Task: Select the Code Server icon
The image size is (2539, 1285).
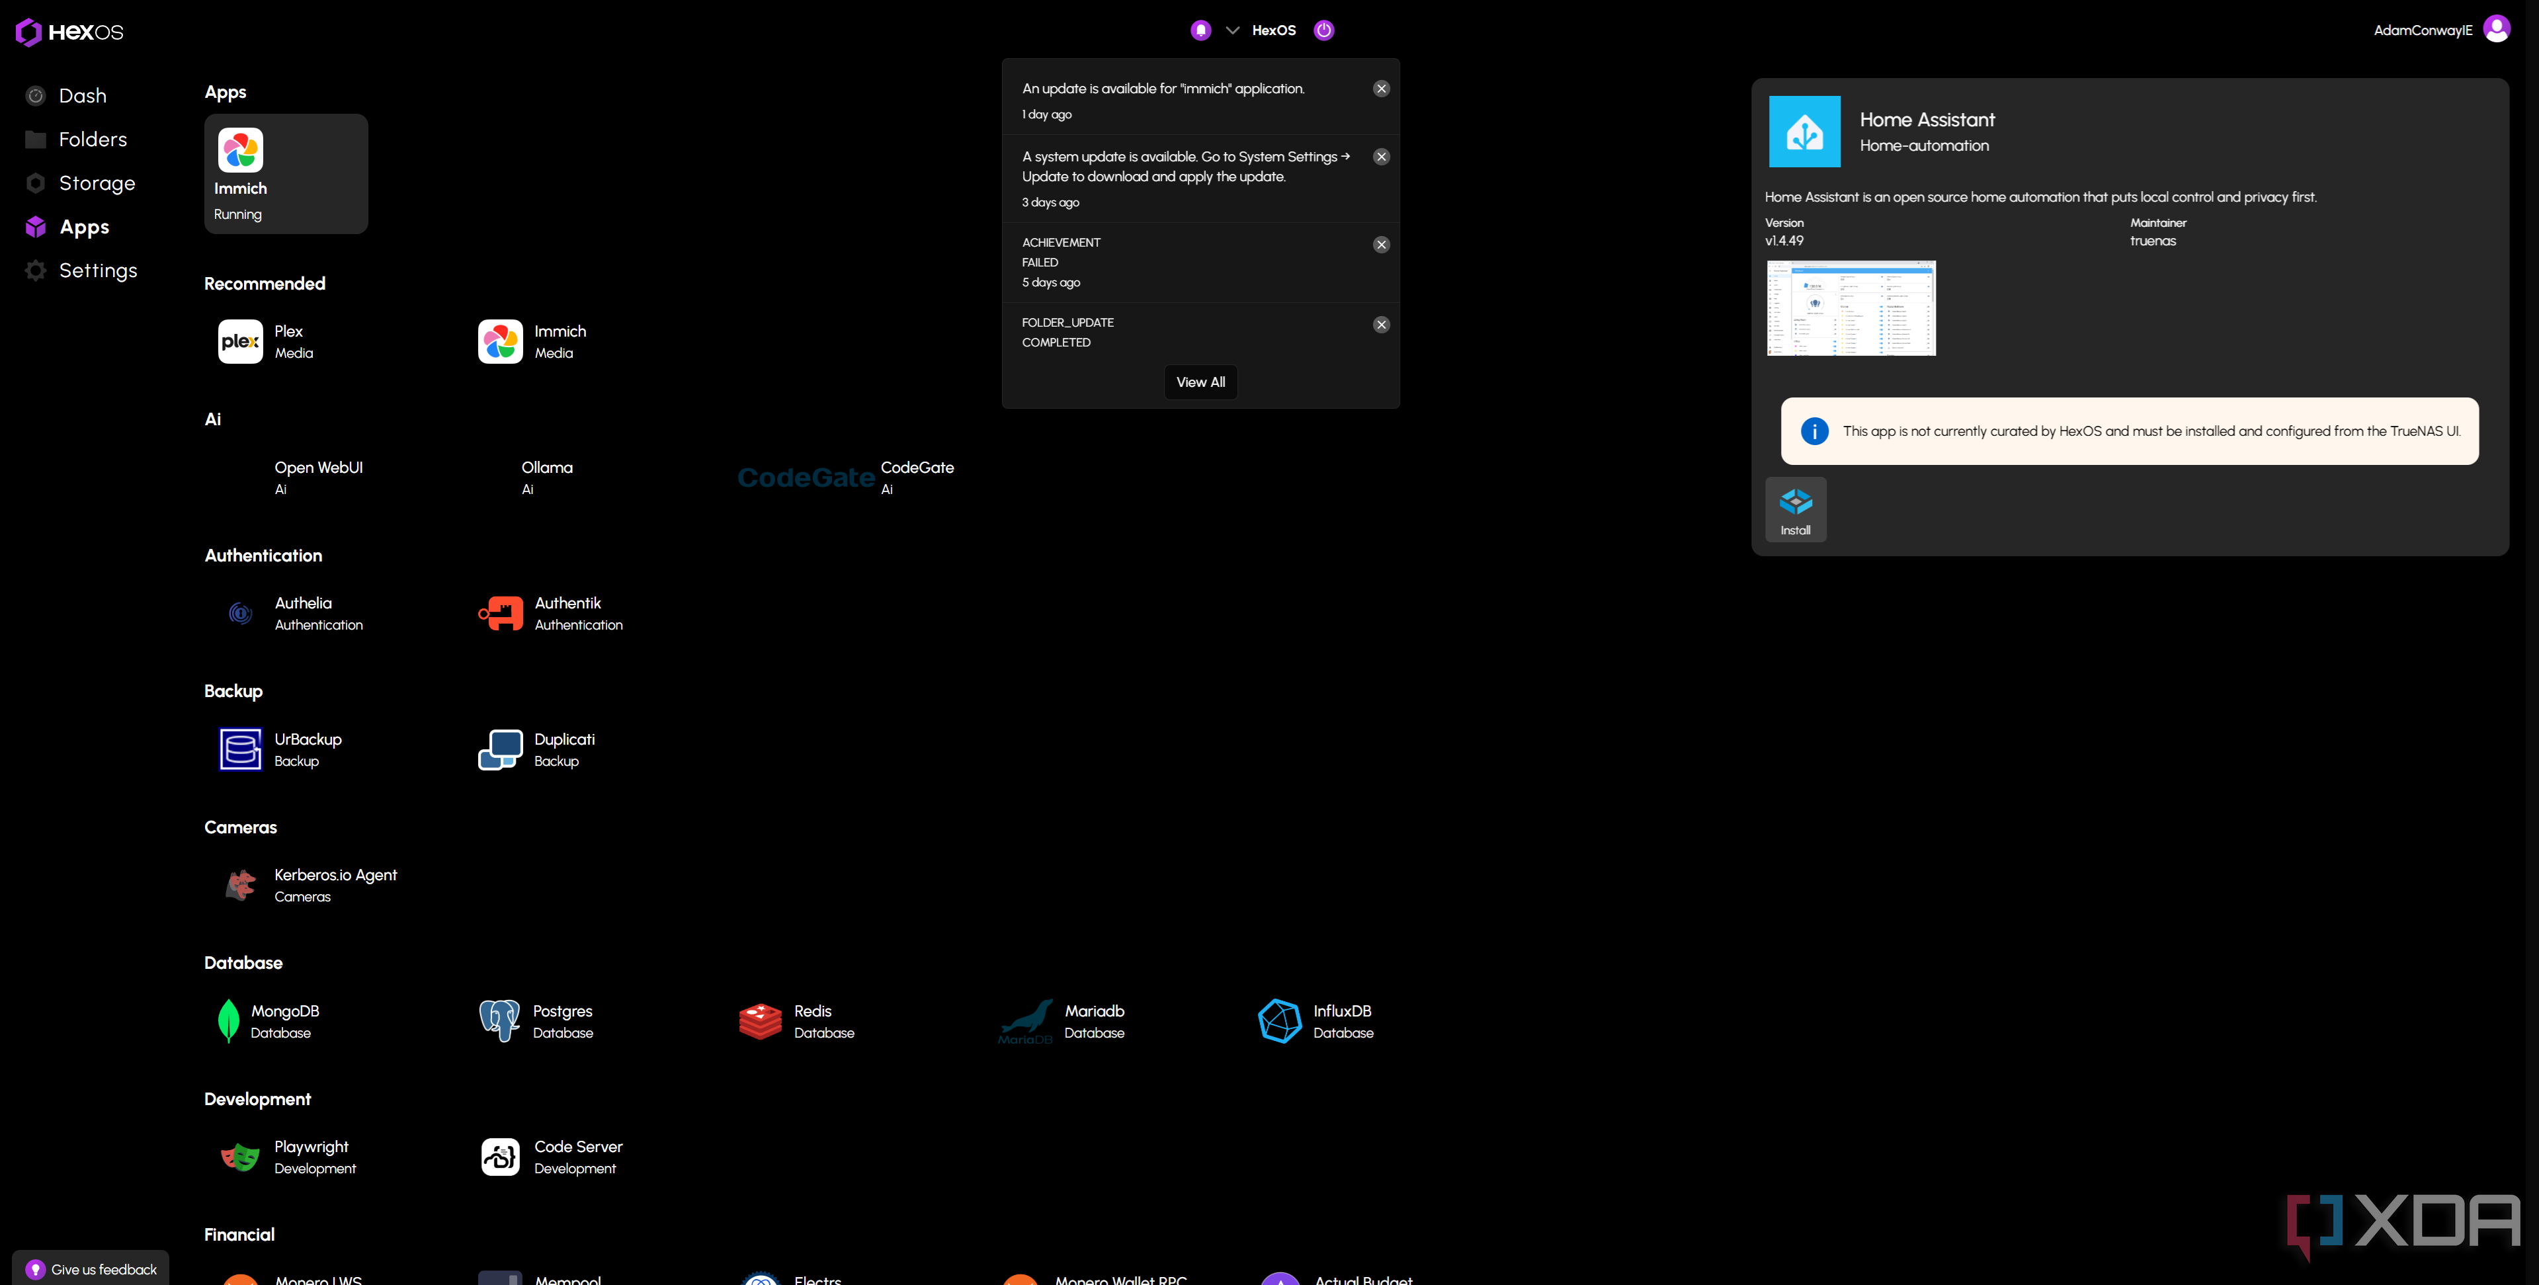Action: pos(501,1157)
